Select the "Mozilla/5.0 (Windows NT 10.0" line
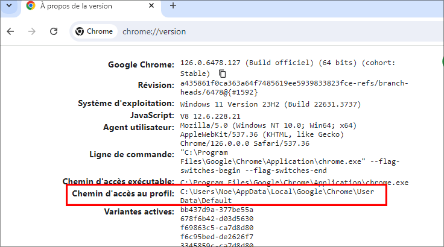This screenshot has width=444, height=247. tap(268, 125)
